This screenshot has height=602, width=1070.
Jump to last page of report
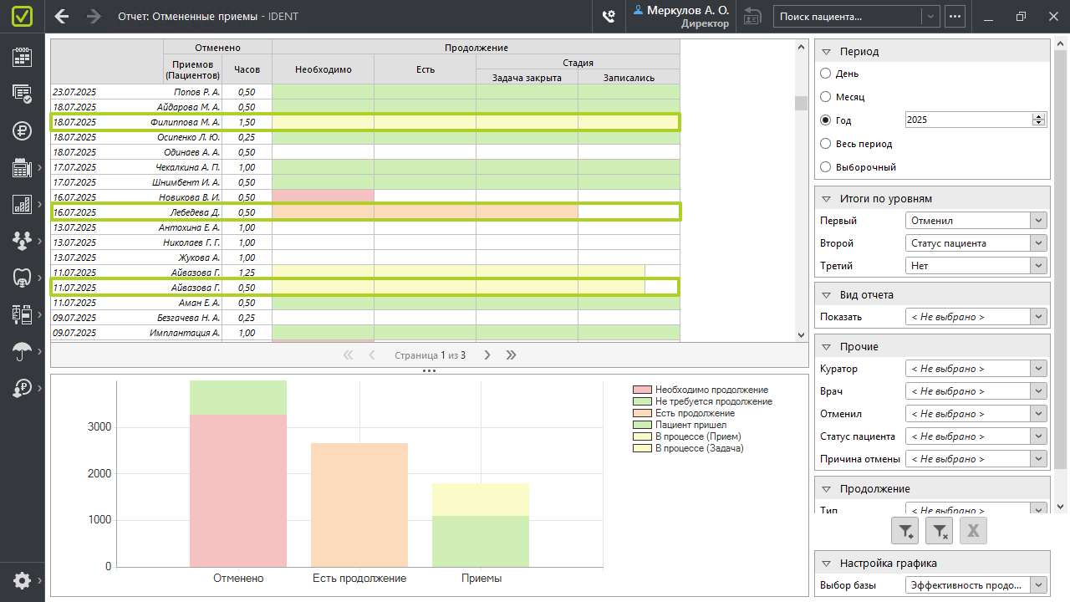(512, 355)
